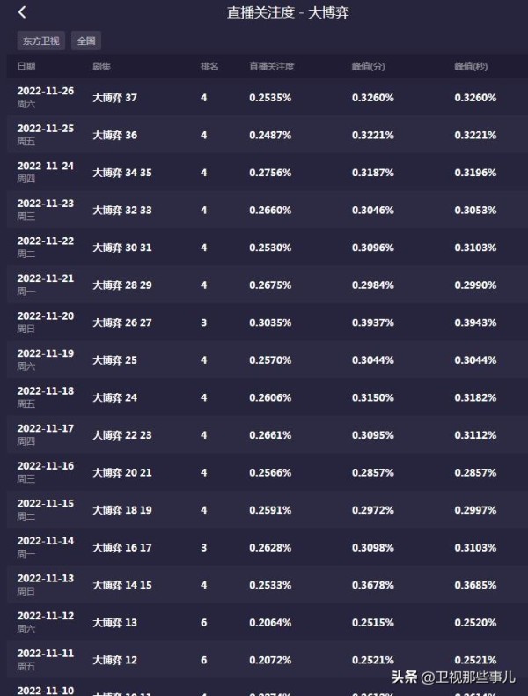528x696 pixels.
Task: Select the 大博弈 36 episode row
Action: pos(268,135)
